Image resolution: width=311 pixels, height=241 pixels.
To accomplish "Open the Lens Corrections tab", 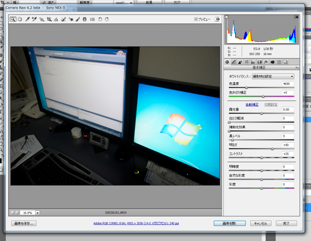I will pos(260,62).
